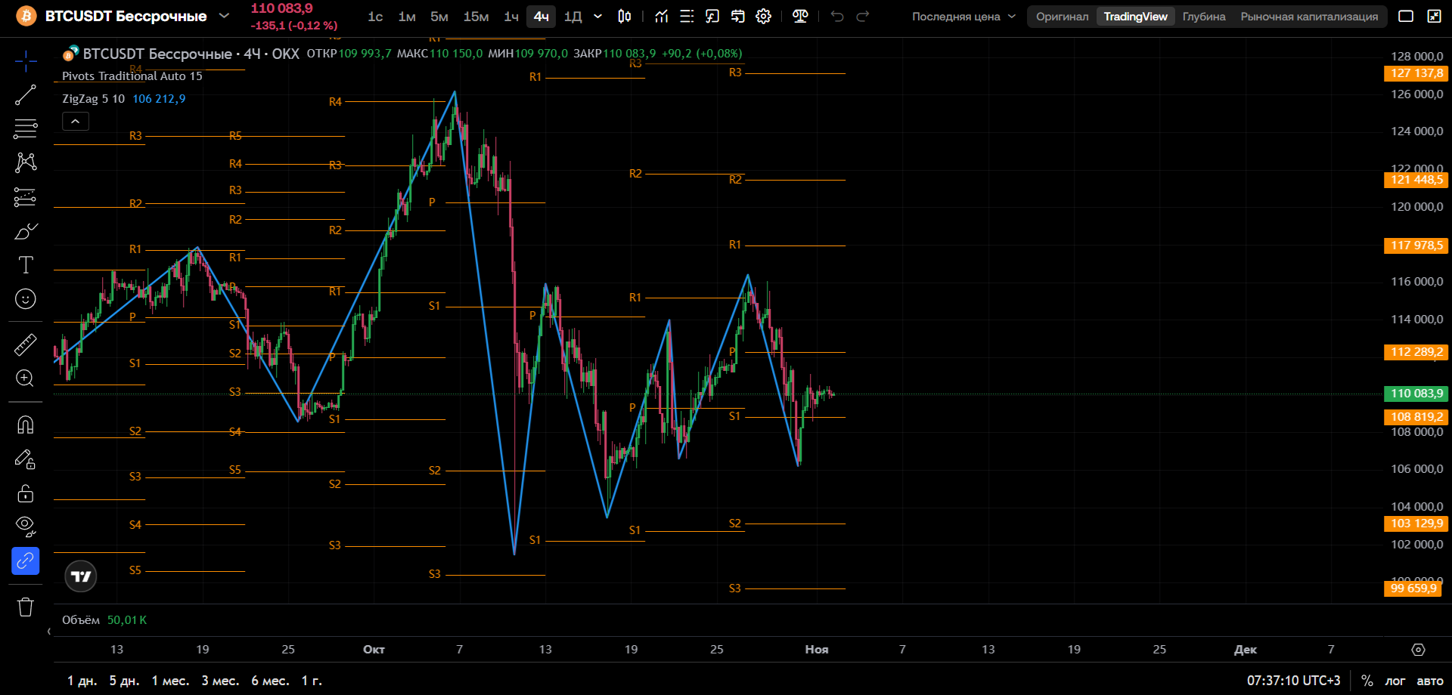Expand the BTCUSDT symbol dropdown
Screen dimensions: 1452x695
224,15
